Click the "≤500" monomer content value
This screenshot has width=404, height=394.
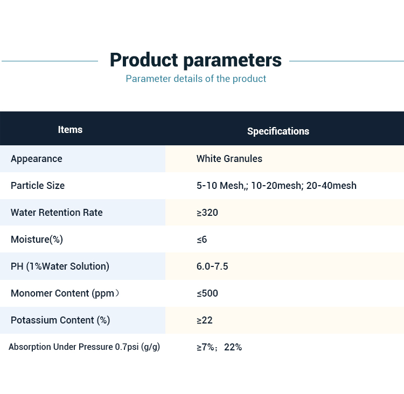point(207,293)
